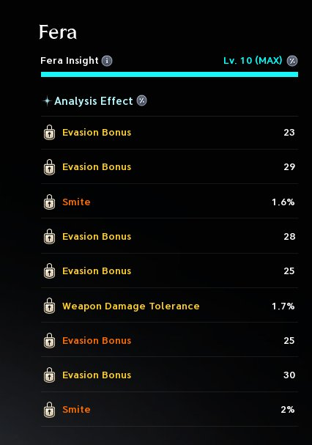Click the Fera title heading

click(x=58, y=32)
